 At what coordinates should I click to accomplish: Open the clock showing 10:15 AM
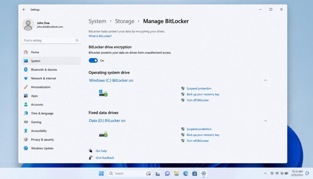[297, 173]
